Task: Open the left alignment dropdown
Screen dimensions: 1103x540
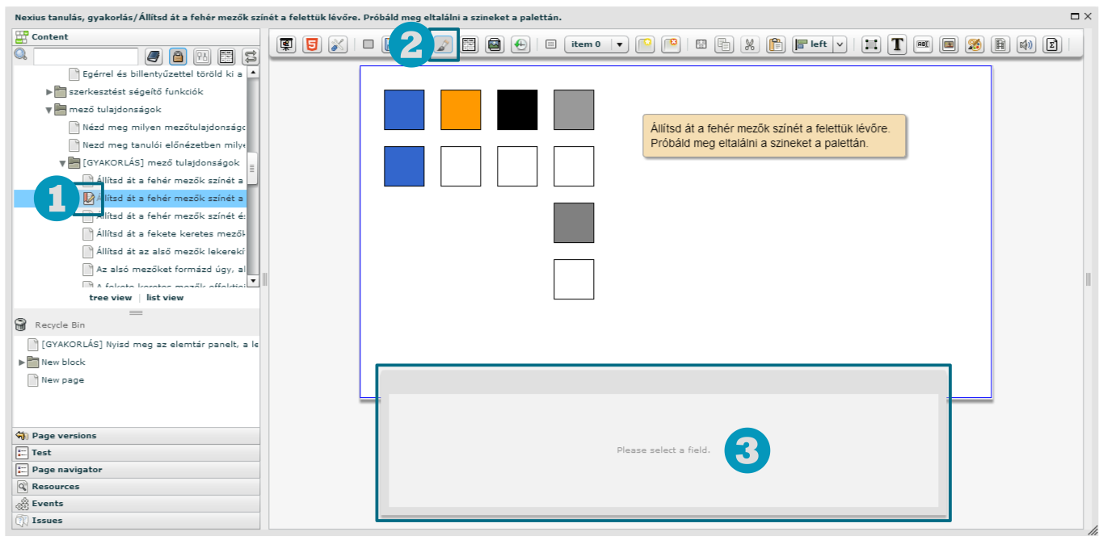Action: pos(840,45)
